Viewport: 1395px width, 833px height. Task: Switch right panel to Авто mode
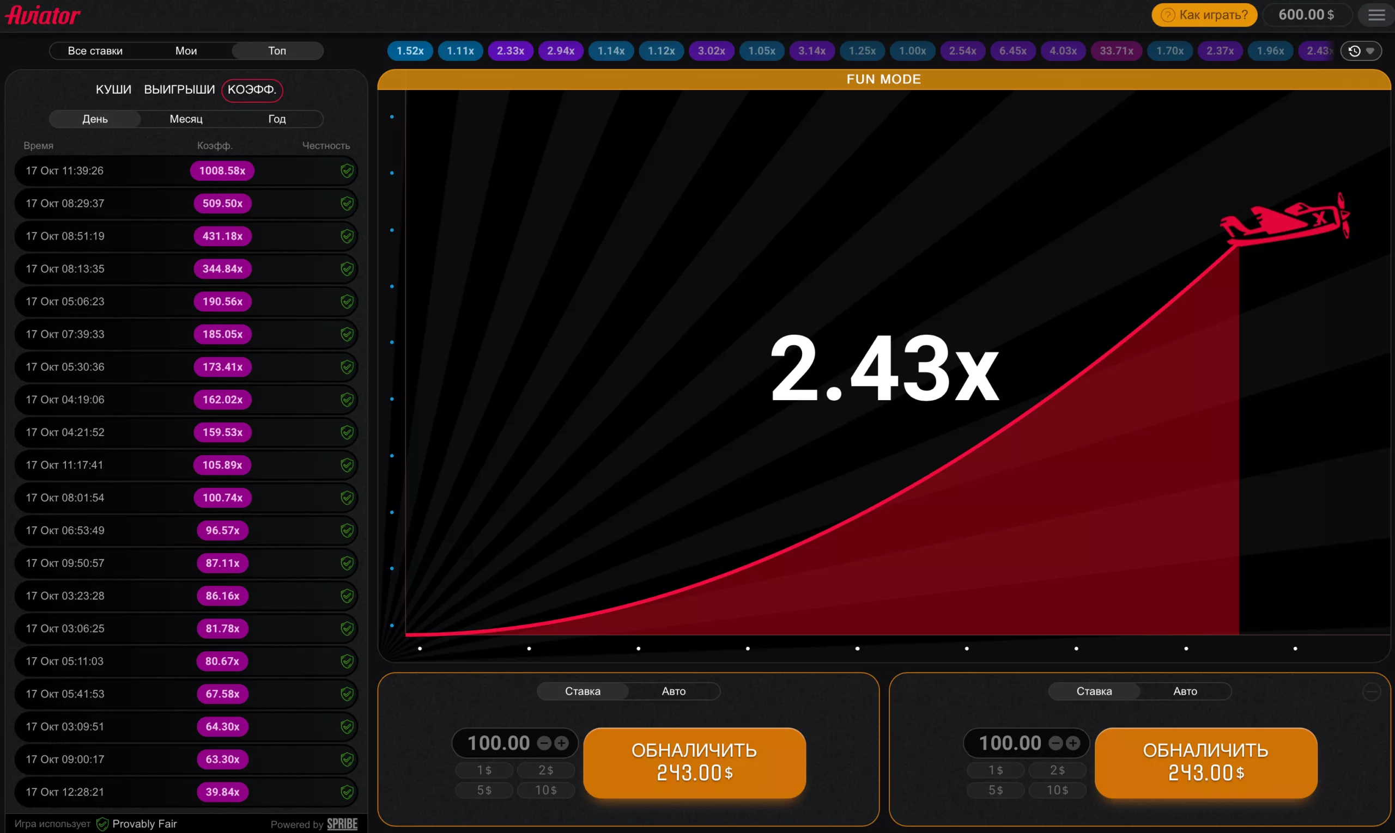pos(1184,691)
